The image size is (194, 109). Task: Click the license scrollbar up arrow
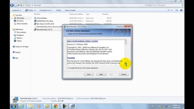(x=125, y=41)
